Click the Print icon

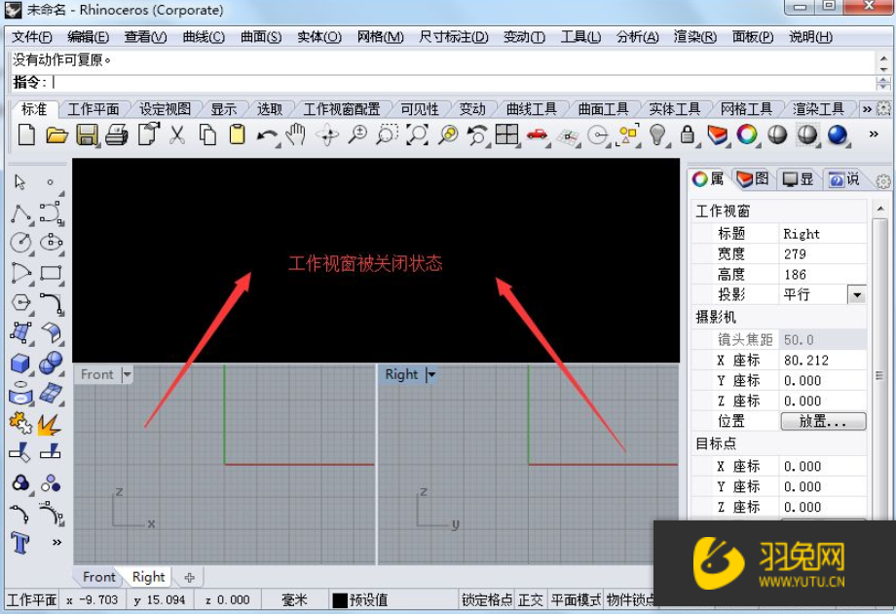point(117,135)
